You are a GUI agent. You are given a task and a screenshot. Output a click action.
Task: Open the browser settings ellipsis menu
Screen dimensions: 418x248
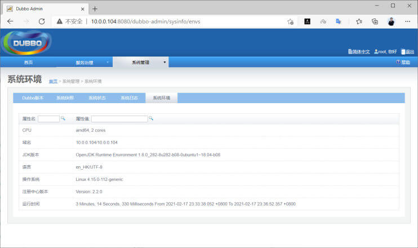click(408, 21)
